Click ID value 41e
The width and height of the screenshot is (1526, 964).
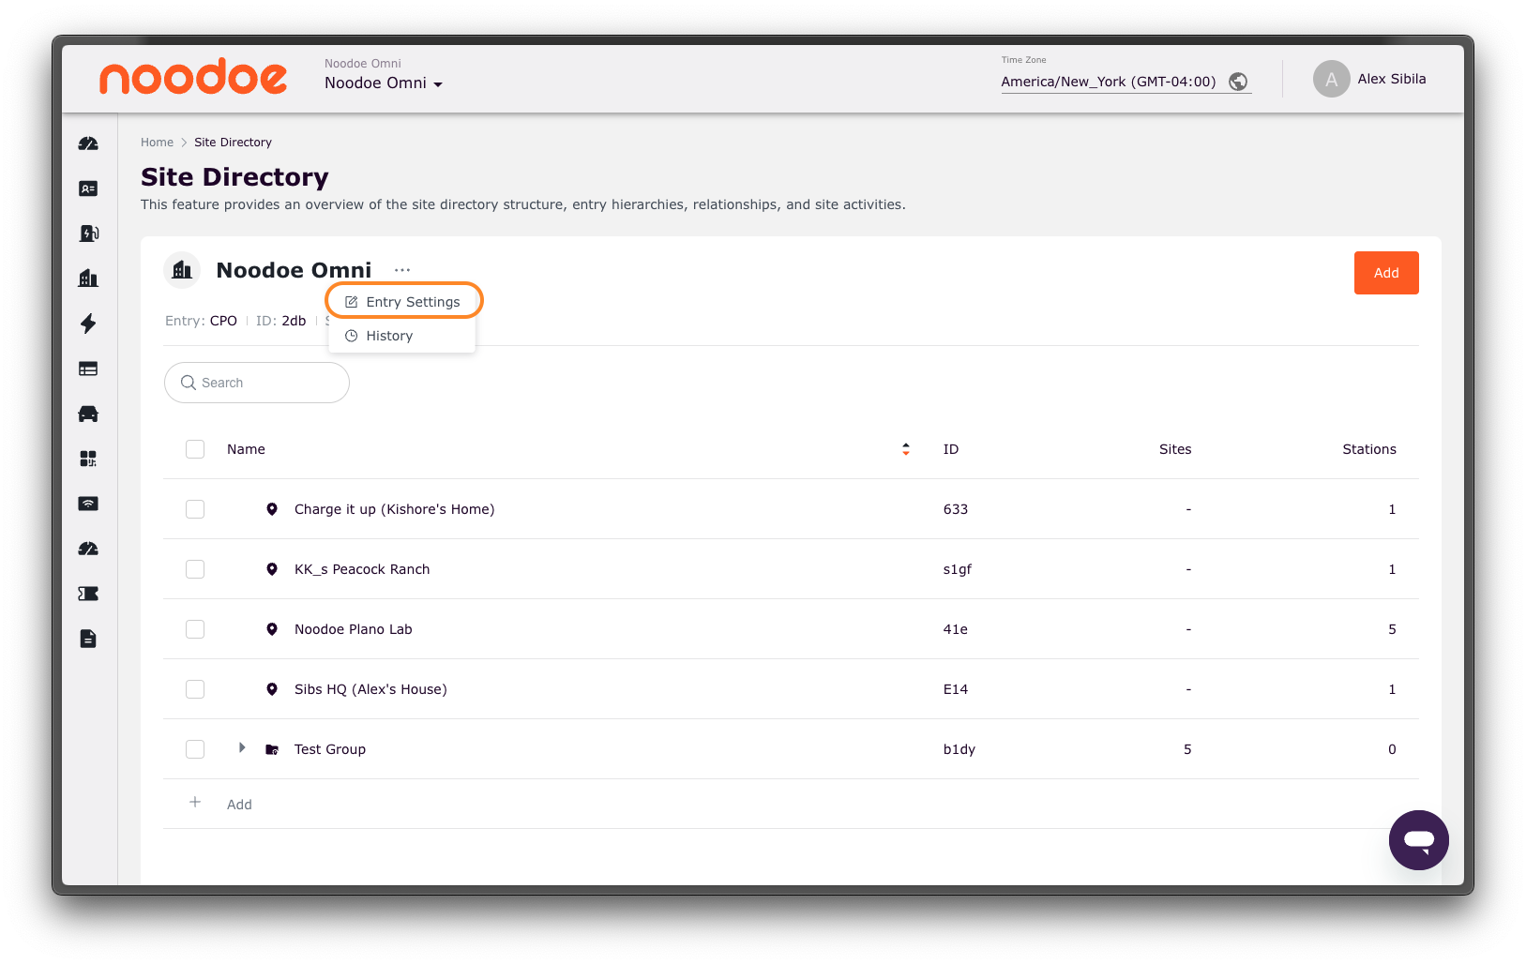pos(956,629)
